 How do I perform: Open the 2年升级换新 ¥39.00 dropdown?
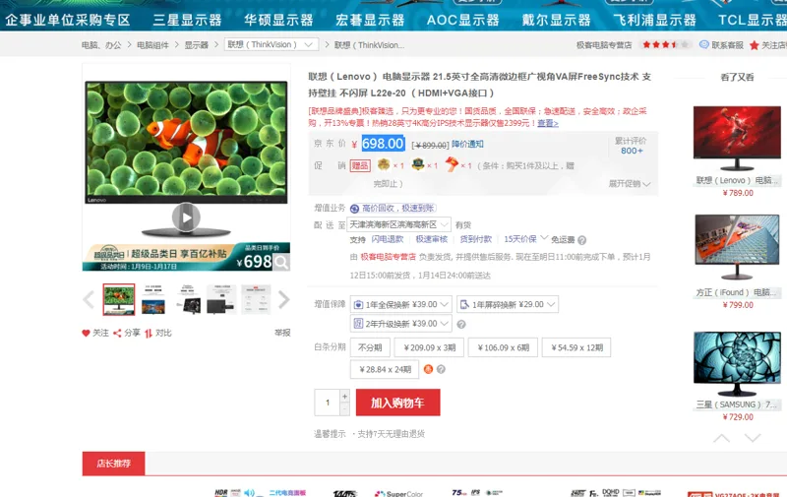pyautogui.click(x=400, y=324)
